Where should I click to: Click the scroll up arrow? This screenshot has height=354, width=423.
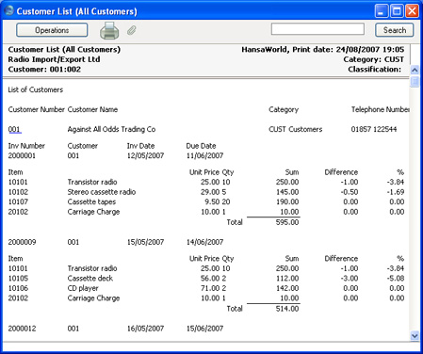tap(415, 70)
